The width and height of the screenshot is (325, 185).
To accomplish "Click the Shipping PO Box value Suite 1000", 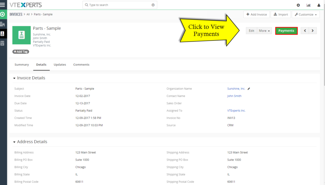I will tap(234, 160).
